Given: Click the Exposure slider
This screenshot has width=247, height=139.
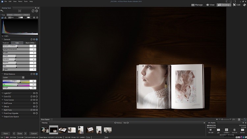Looking at the screenshot, I should point(16,46).
